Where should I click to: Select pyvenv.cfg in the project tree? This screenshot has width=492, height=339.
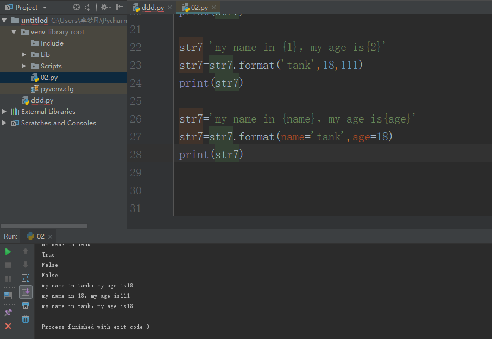pyautogui.click(x=56, y=89)
